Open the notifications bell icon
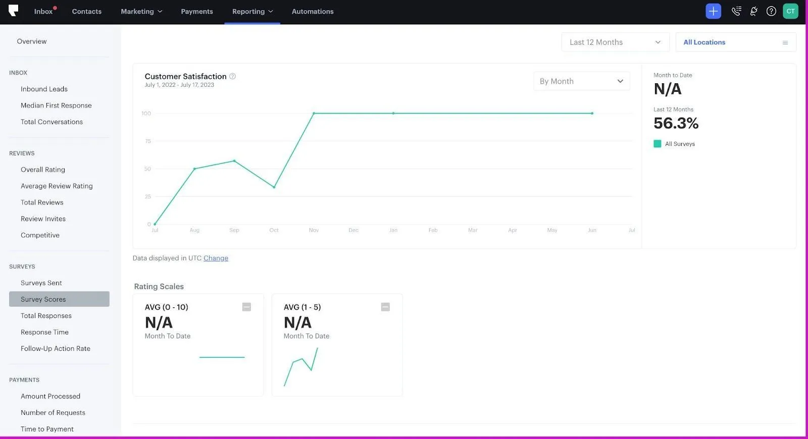The image size is (808, 439). pyautogui.click(x=754, y=11)
